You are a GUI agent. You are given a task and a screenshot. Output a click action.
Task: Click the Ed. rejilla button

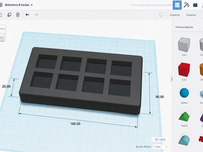(x=160, y=139)
